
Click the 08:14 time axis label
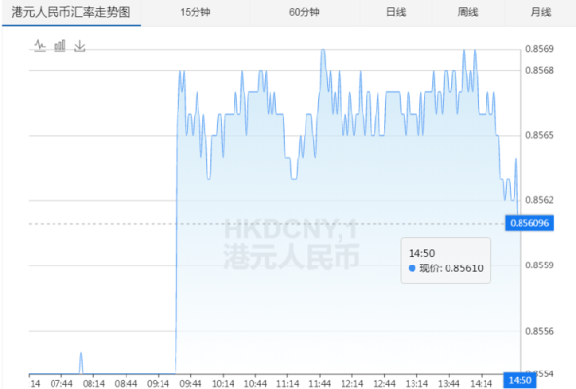tap(93, 384)
